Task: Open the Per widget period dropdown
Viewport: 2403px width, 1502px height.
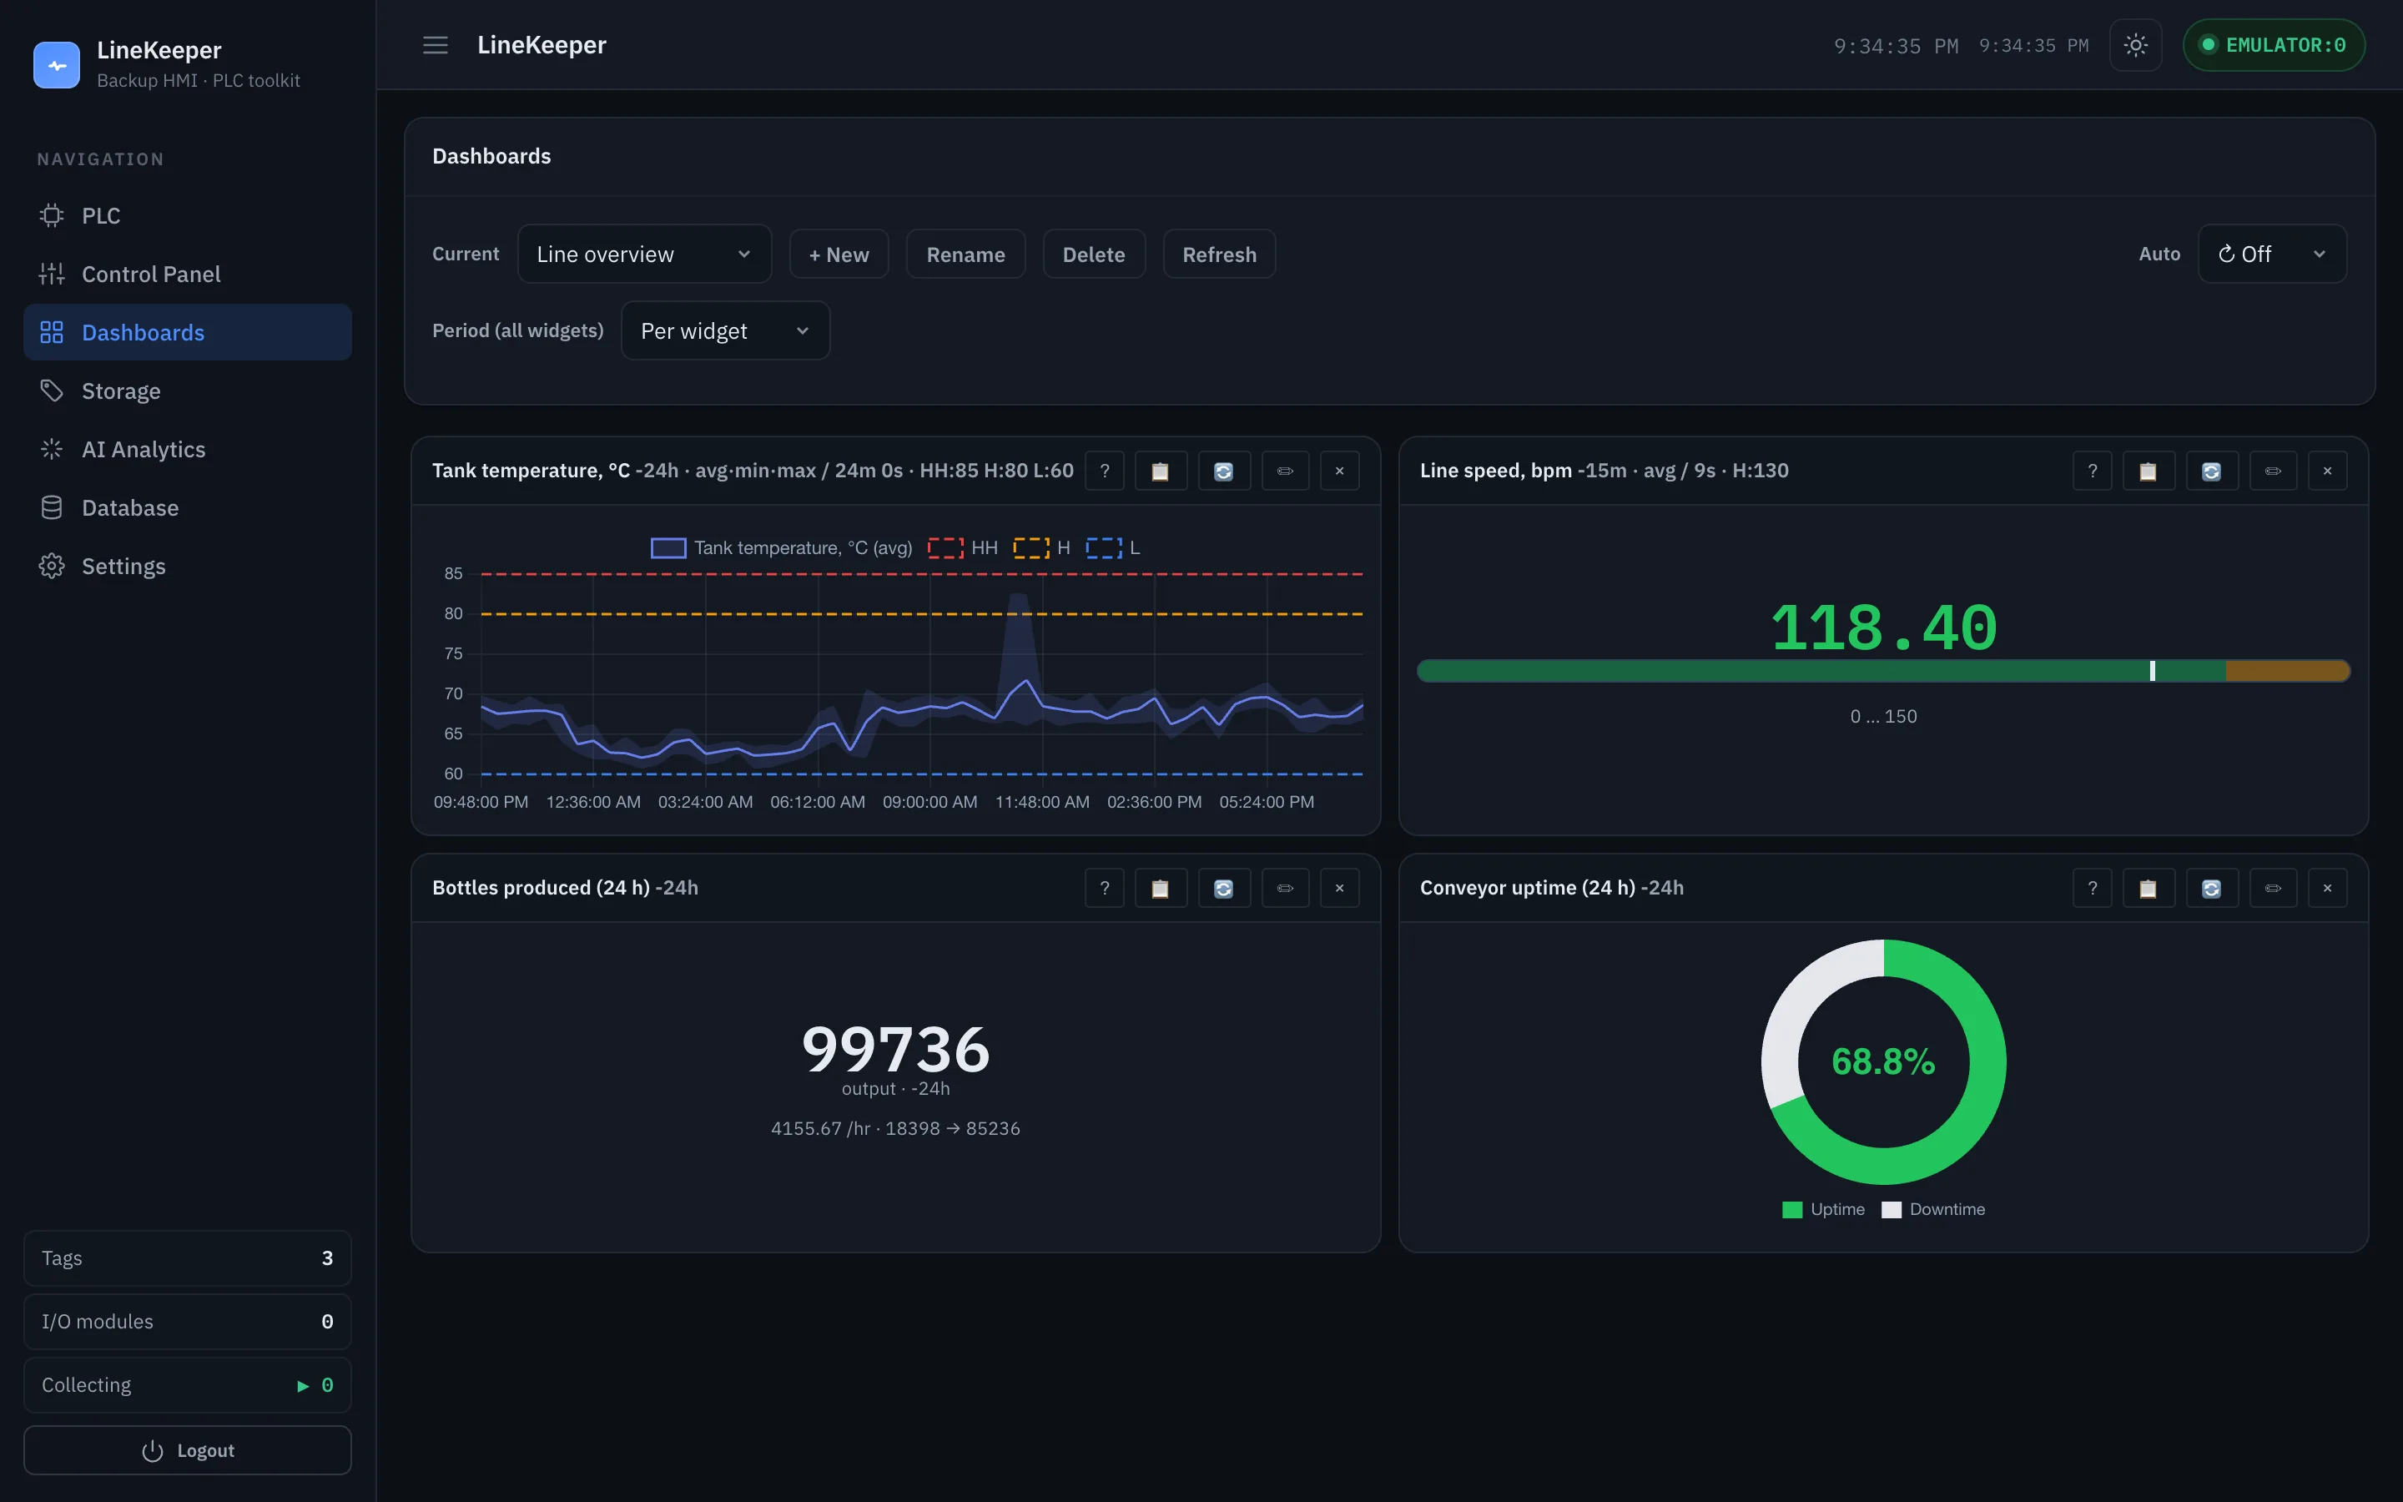Action: [725, 330]
